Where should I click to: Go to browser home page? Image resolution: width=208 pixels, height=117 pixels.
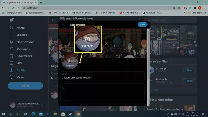click(18, 8)
